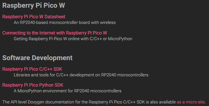Click the word "Development" in the section heading

52,58
